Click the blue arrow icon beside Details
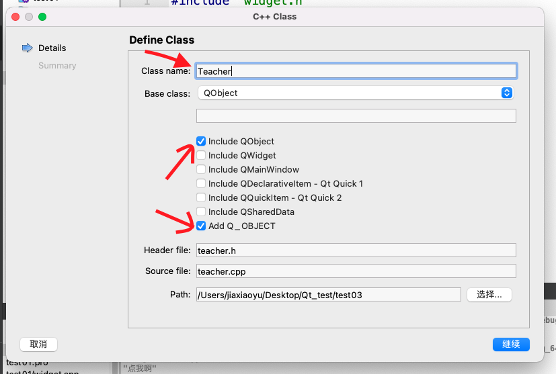 28,48
